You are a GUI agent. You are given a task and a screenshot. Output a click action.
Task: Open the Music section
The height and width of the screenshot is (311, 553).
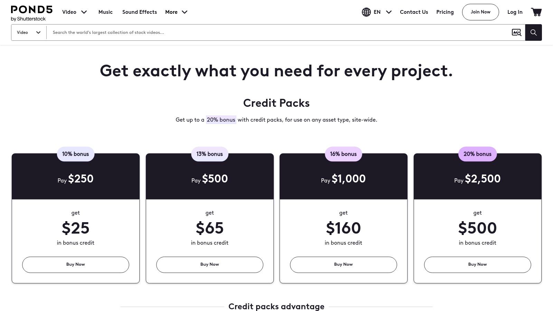[105, 12]
